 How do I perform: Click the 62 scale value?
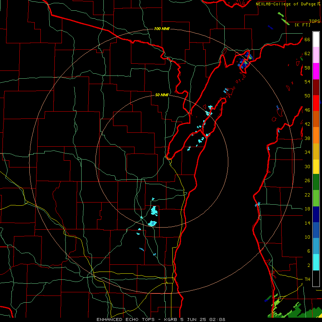click(307, 54)
